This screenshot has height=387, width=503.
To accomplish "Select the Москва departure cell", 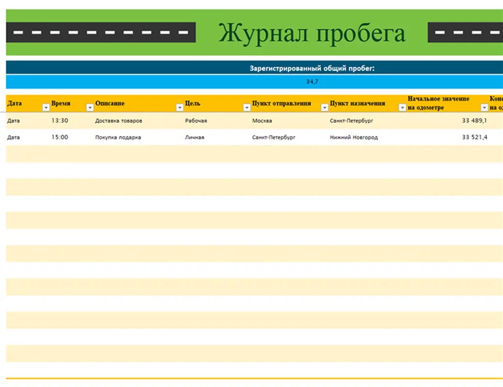I will coord(261,120).
